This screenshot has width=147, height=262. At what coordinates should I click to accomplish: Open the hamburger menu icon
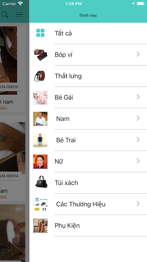(19, 14)
